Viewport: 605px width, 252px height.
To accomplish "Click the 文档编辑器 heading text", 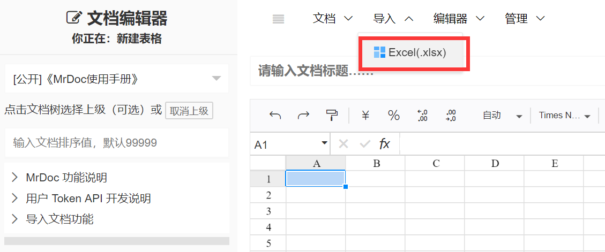I will (x=128, y=18).
